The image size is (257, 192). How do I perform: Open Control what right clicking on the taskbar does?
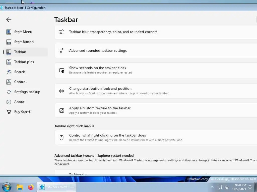pos(156,138)
